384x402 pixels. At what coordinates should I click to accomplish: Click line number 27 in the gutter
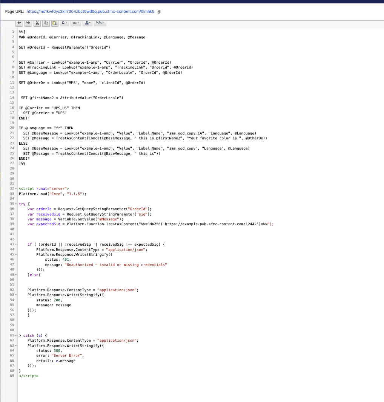point(12,163)
